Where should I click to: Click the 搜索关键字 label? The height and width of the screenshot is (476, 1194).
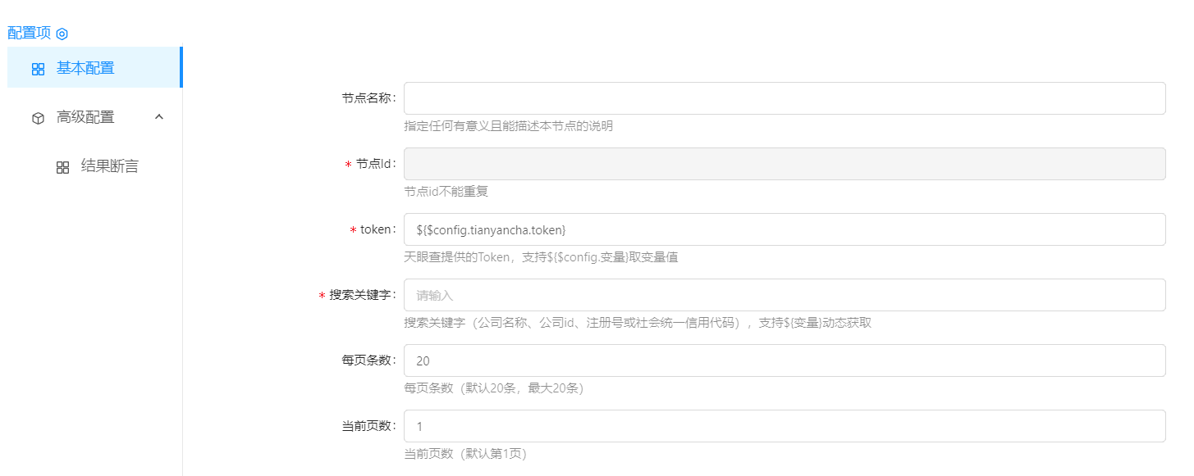[363, 295]
